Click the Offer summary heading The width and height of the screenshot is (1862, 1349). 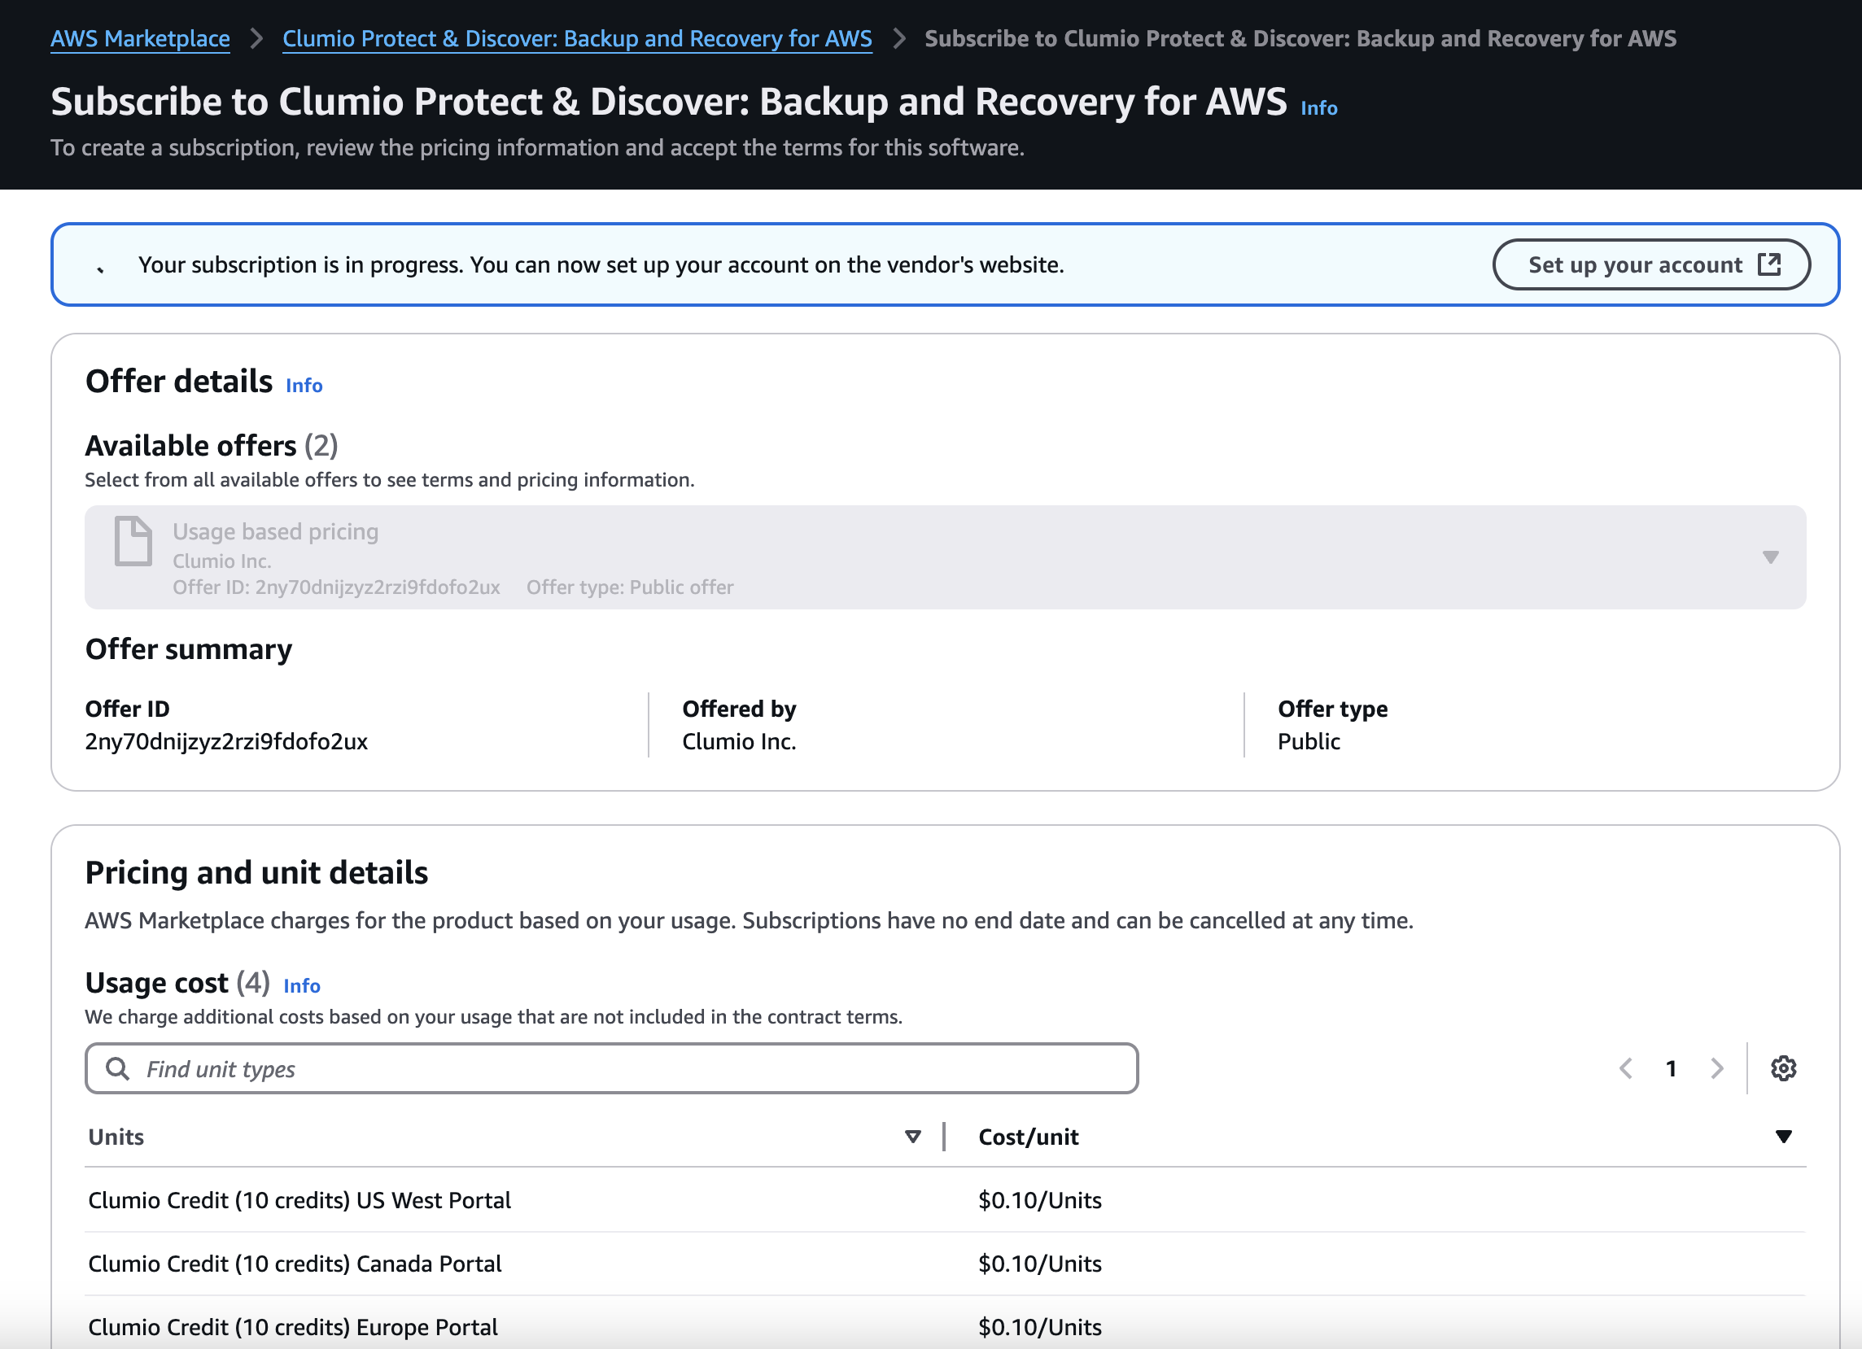coord(189,649)
